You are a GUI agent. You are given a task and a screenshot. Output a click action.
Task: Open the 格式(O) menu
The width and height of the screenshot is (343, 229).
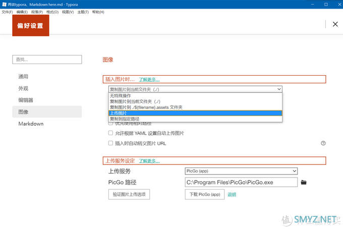52,12
